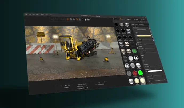Select the bright green LED appearance sphere
The image size is (184, 108).
[x=140, y=73]
